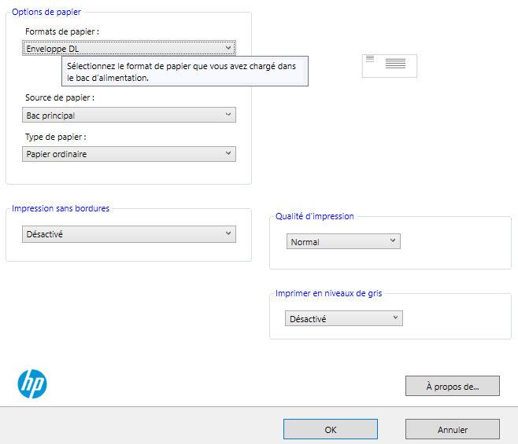Image resolution: width=518 pixels, height=444 pixels.
Task: Click the address lines in the envelope preview
Action: tap(396, 63)
